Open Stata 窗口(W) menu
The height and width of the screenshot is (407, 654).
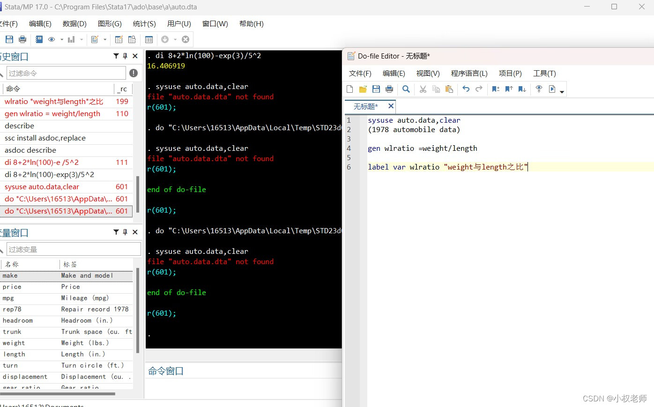(x=215, y=24)
